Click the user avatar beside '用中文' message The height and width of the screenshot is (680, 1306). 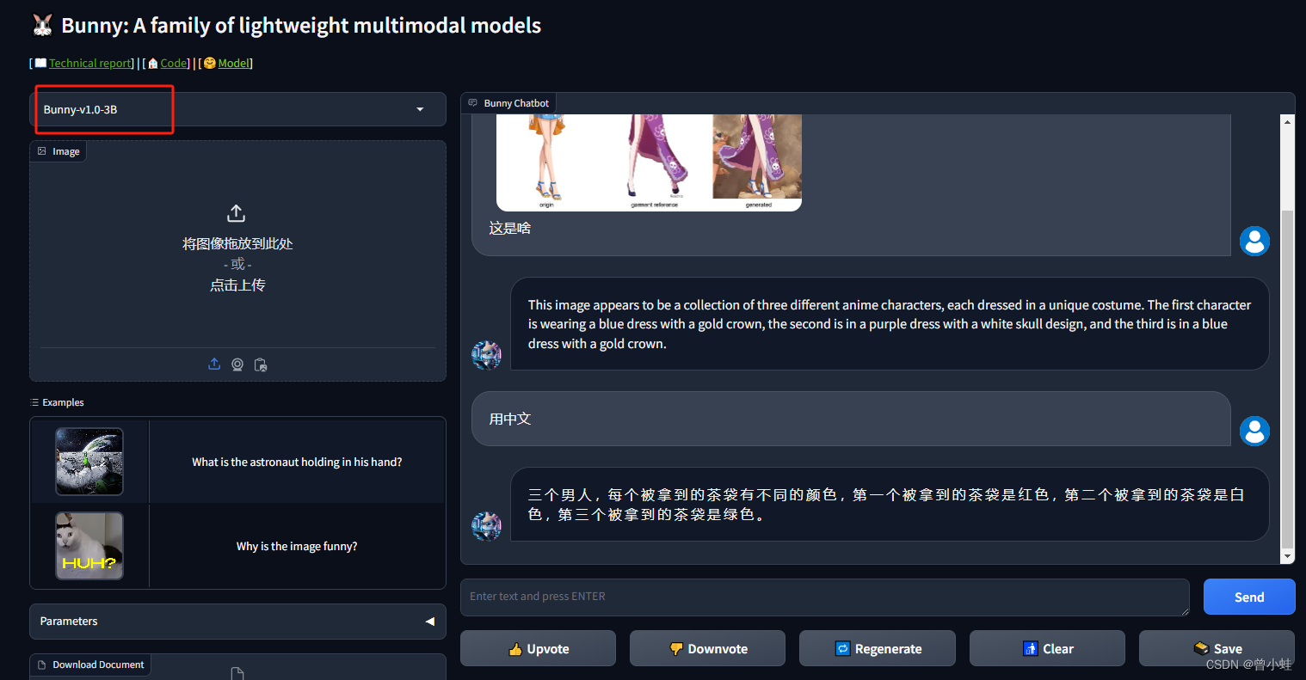[1254, 431]
